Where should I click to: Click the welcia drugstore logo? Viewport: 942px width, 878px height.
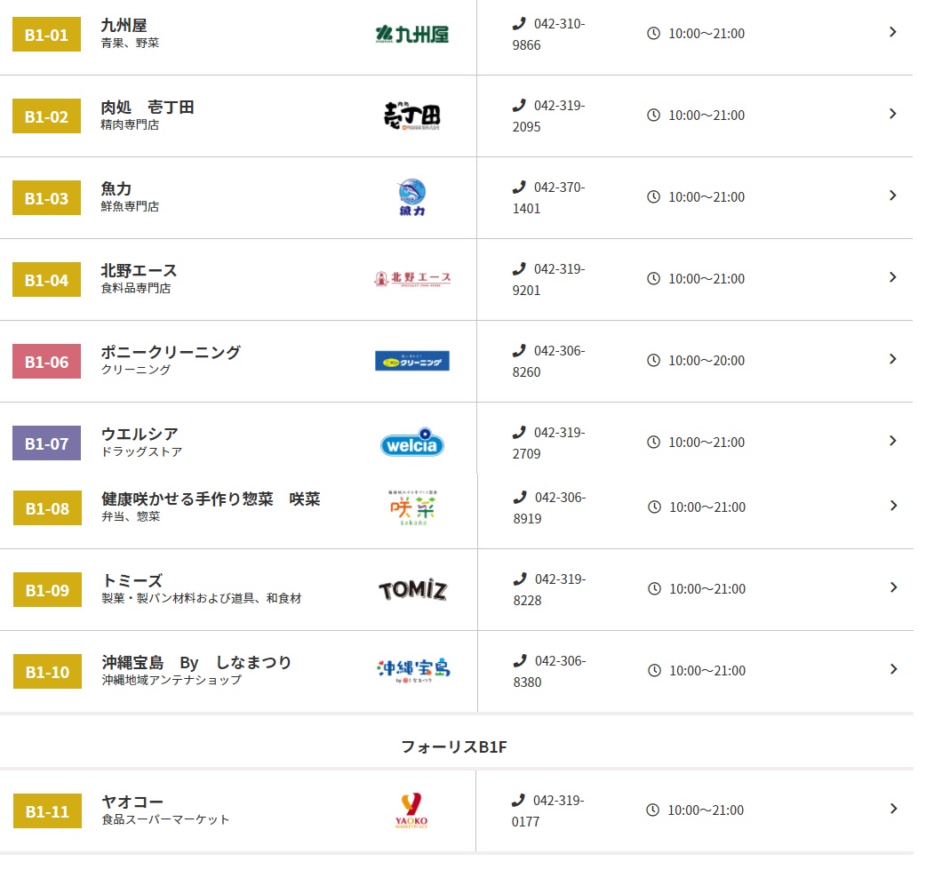(x=412, y=443)
